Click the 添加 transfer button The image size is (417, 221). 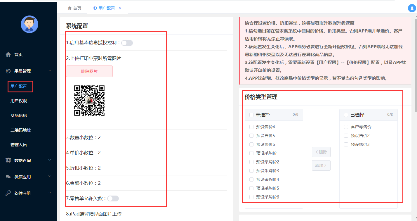(x=321, y=165)
